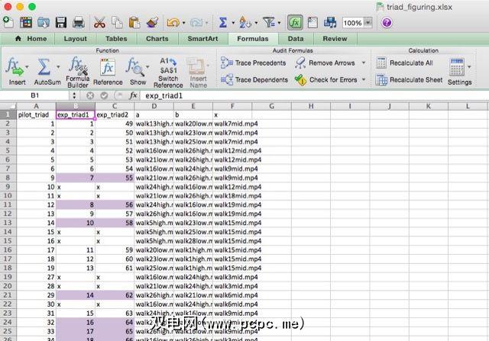The image size is (489, 341).
Task: Click the ribbon AutoSum button
Action: click(47, 71)
